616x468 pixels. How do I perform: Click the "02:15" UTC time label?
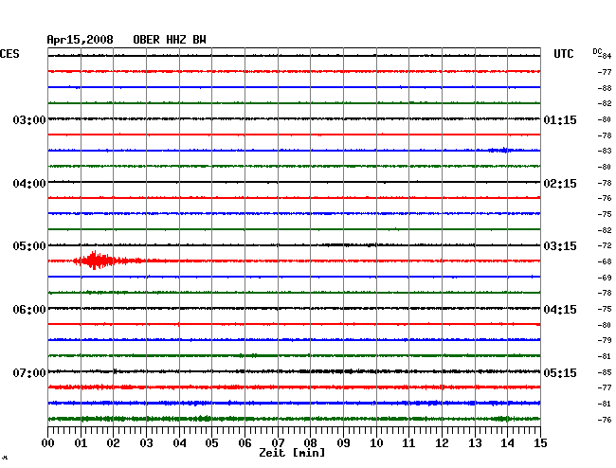560,184
